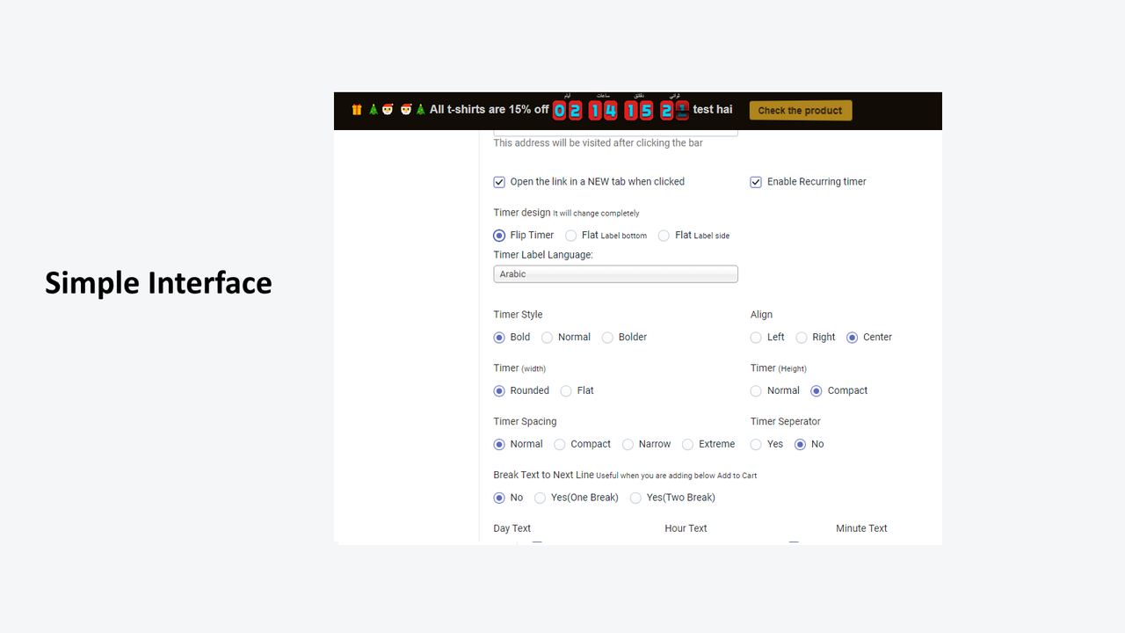This screenshot has width=1125, height=633.
Task: Choose Flat Label side timer design
Action: click(x=664, y=236)
